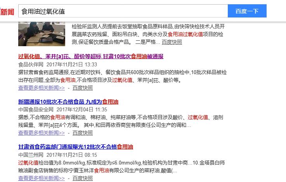Open 百度快照 for the canteen inspection result
The height and width of the screenshot is (182, 286).
pos(172,42)
